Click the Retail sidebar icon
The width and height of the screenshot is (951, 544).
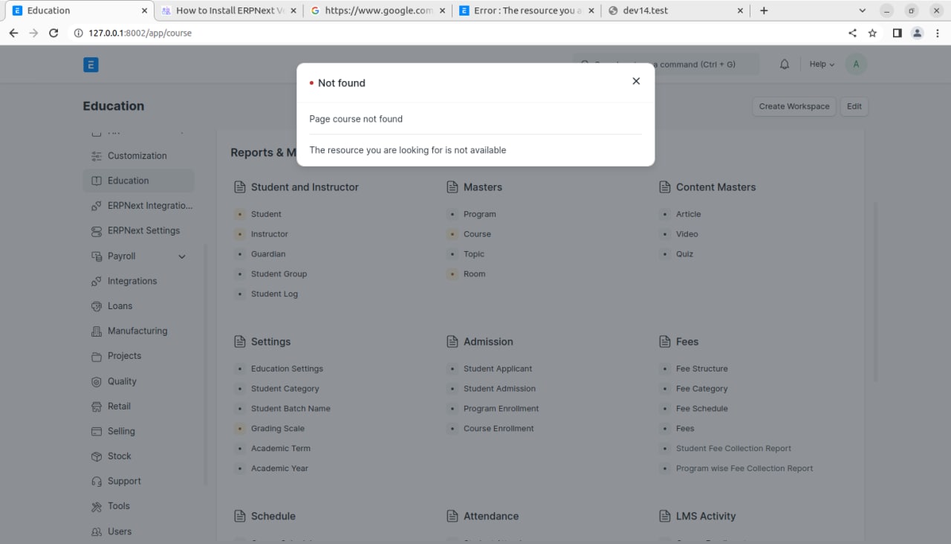96,407
